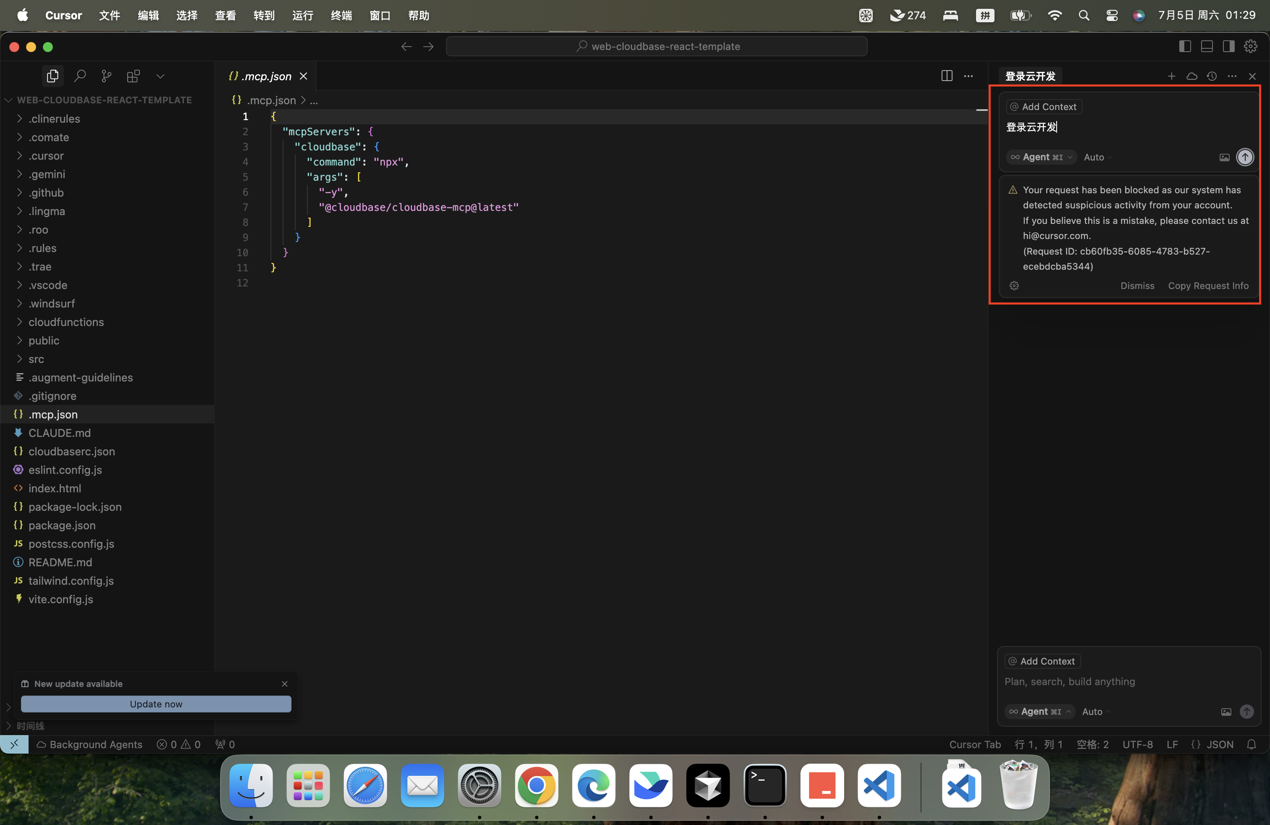
Task: Open the 文件 menu
Action: point(109,15)
